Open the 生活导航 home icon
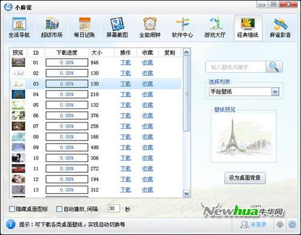The height and width of the screenshot is (235, 301). tap(19, 28)
